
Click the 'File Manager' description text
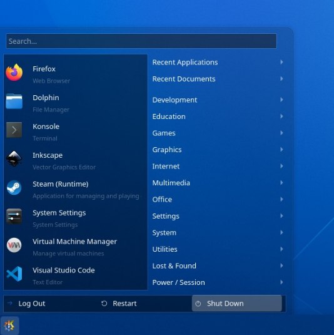pos(51,110)
